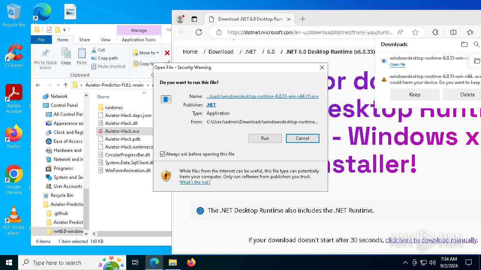Click 'Open file' under the downloaded runtime
This screenshot has height=270, width=481.
point(397,64)
